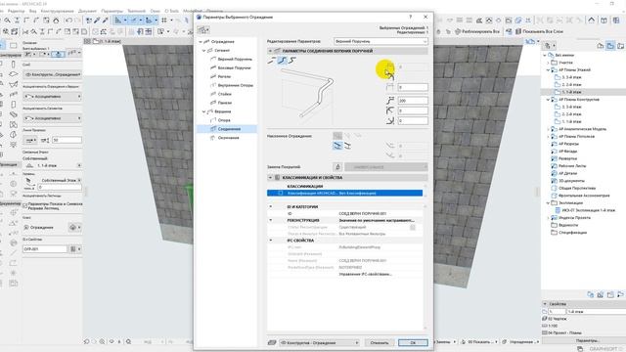Select the highlighted gooseneck connection type icon
The height and width of the screenshot is (352, 626).
[283, 61]
